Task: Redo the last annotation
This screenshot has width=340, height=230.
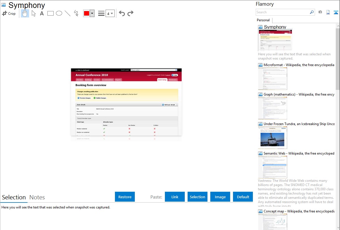Action: coord(130,13)
